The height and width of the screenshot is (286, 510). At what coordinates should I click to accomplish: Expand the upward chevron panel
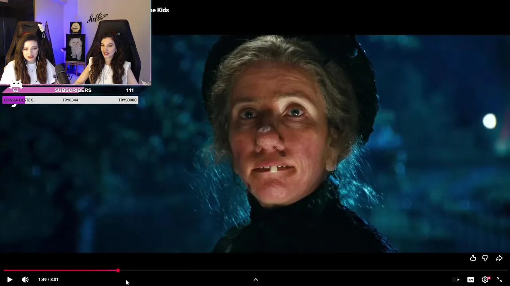click(x=256, y=280)
